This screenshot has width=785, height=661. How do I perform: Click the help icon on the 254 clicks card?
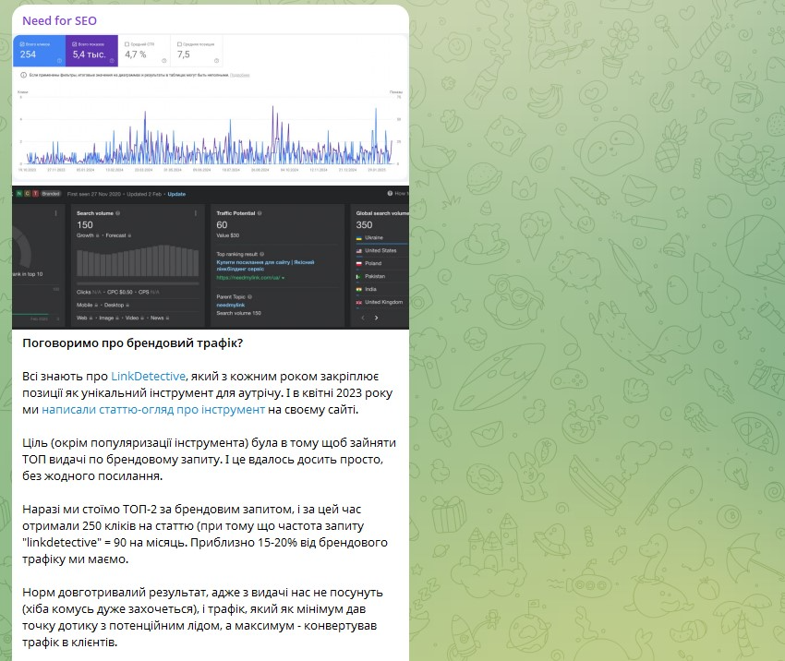59,61
